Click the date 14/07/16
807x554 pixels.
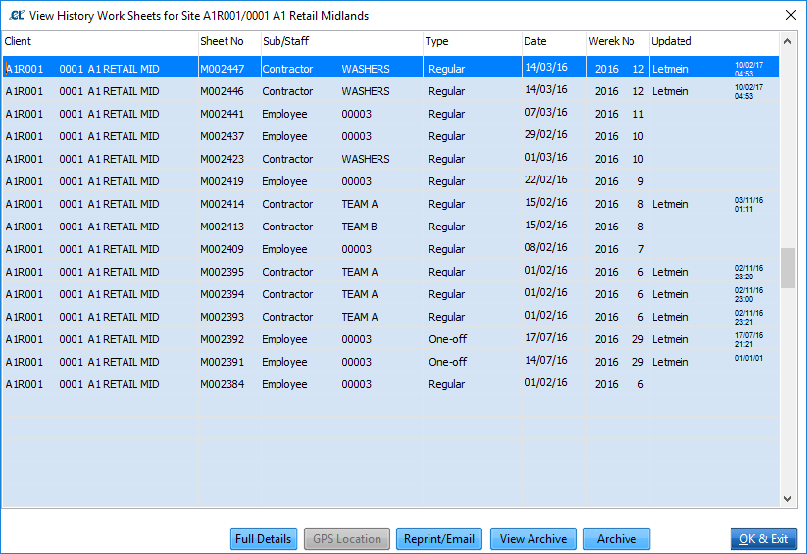[x=545, y=361]
